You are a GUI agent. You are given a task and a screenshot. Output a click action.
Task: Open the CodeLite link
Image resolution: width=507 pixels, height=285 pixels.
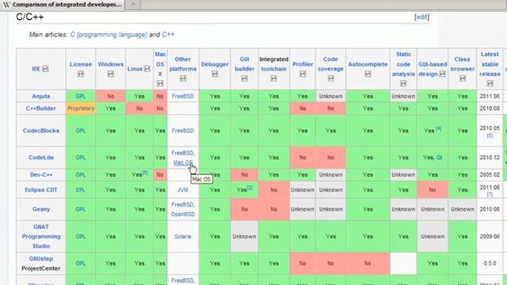coord(41,158)
